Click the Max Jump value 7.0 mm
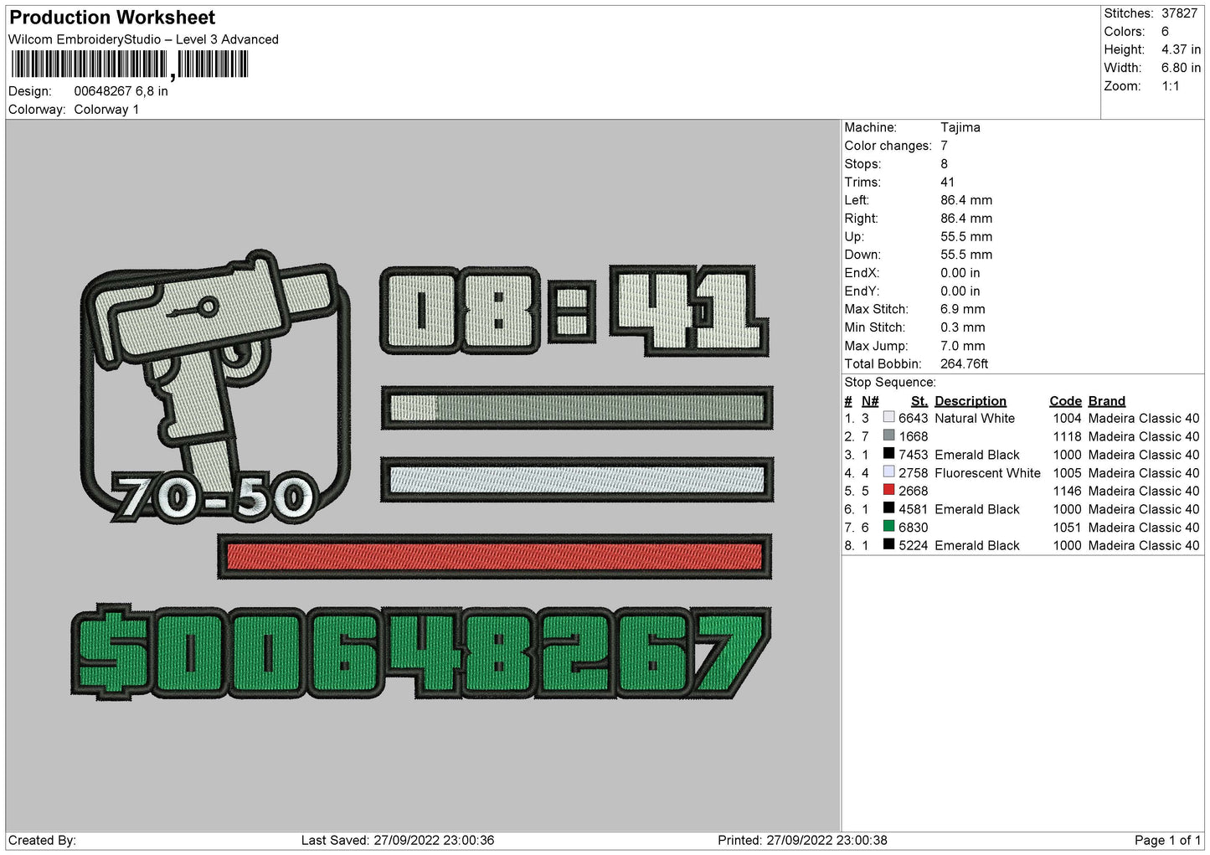Screen dimensions: 1210x855 (962, 346)
